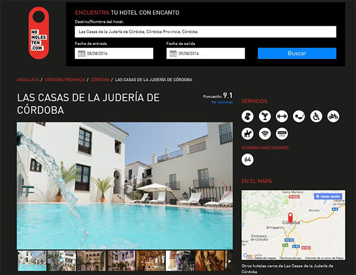
Task: Click the Otros hoteles cerca text
Action: (287, 268)
